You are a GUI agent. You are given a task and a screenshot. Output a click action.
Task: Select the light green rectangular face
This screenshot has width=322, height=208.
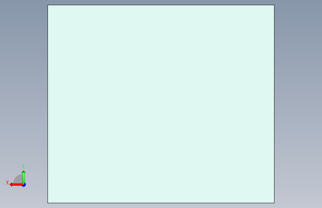tap(161, 104)
